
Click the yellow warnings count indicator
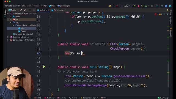[x=160, y=14]
